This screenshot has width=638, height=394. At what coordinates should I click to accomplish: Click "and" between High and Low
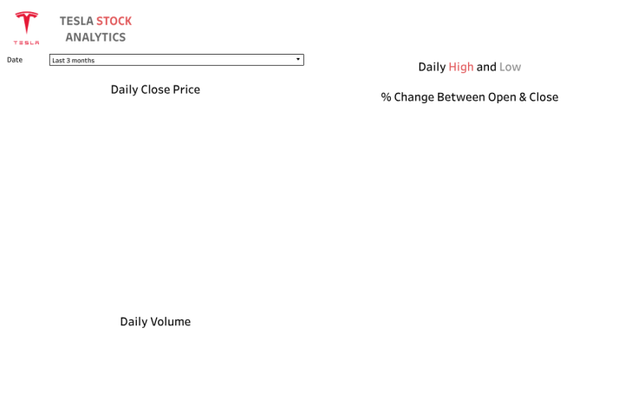(486, 67)
